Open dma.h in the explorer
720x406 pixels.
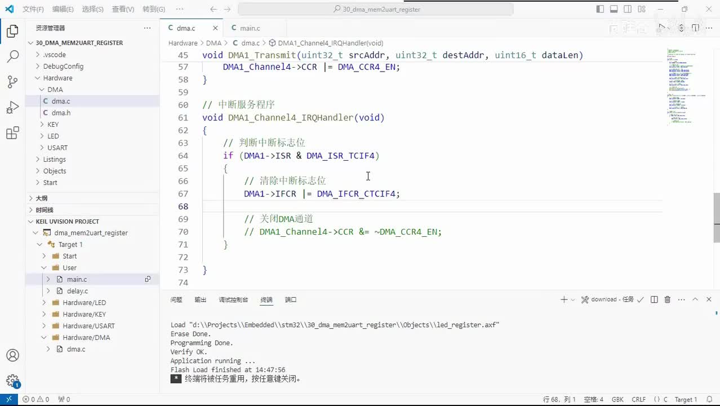click(61, 113)
